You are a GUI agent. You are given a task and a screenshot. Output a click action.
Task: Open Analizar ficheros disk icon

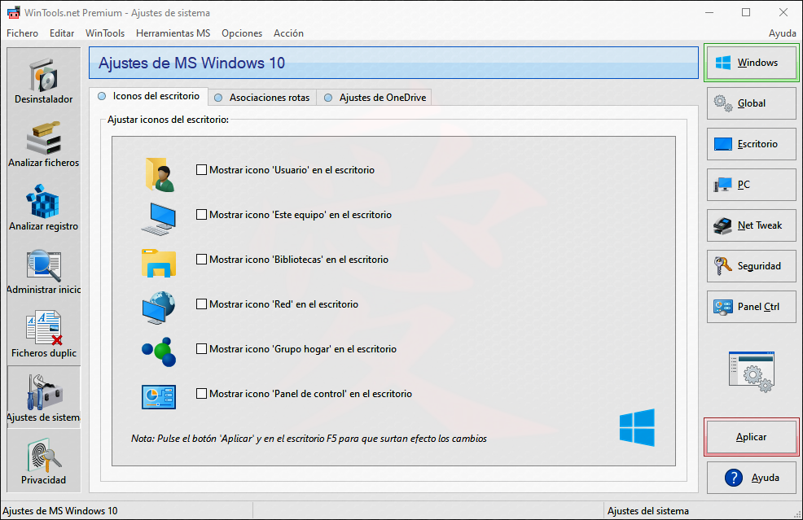click(43, 138)
